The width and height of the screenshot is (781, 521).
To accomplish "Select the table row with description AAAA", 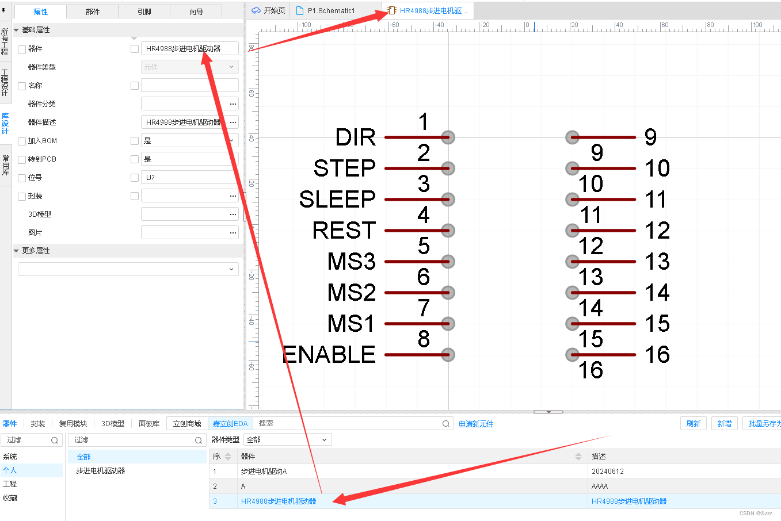I will click(495, 486).
